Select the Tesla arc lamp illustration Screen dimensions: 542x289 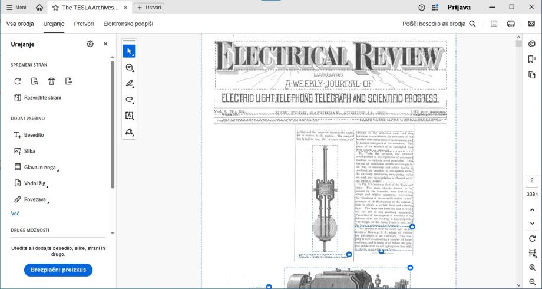coord(325,198)
